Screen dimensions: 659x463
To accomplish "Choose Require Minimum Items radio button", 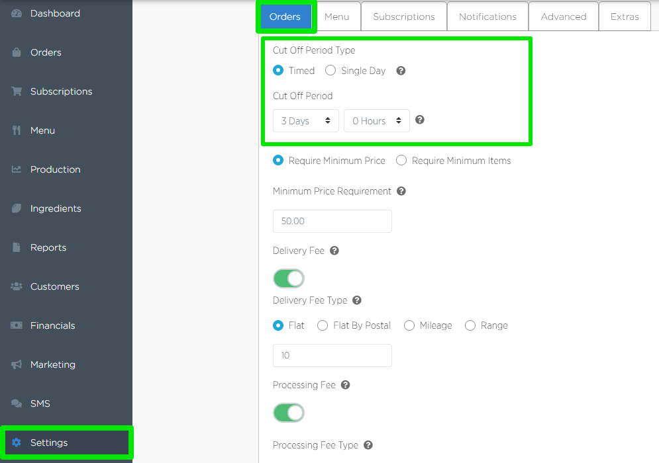I will point(401,161).
